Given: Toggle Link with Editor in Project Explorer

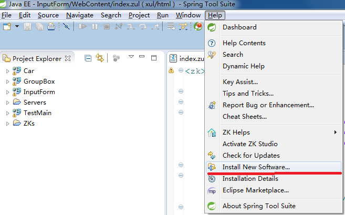Looking at the screenshot, I should pyautogui.click(x=100, y=58).
